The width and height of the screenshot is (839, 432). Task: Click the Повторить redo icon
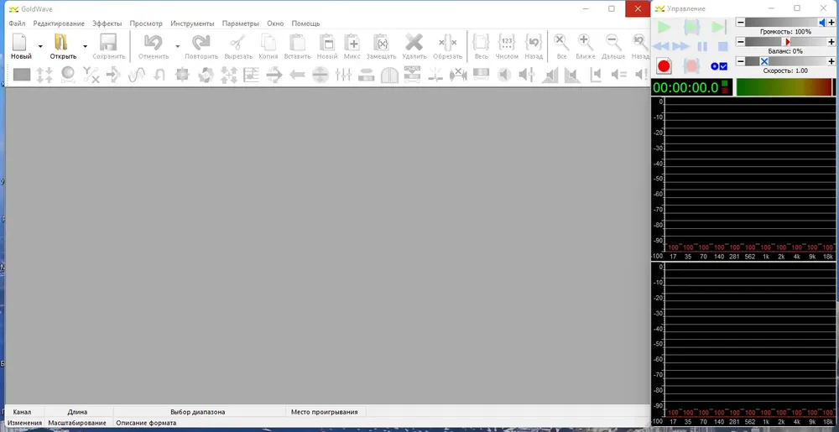(201, 43)
